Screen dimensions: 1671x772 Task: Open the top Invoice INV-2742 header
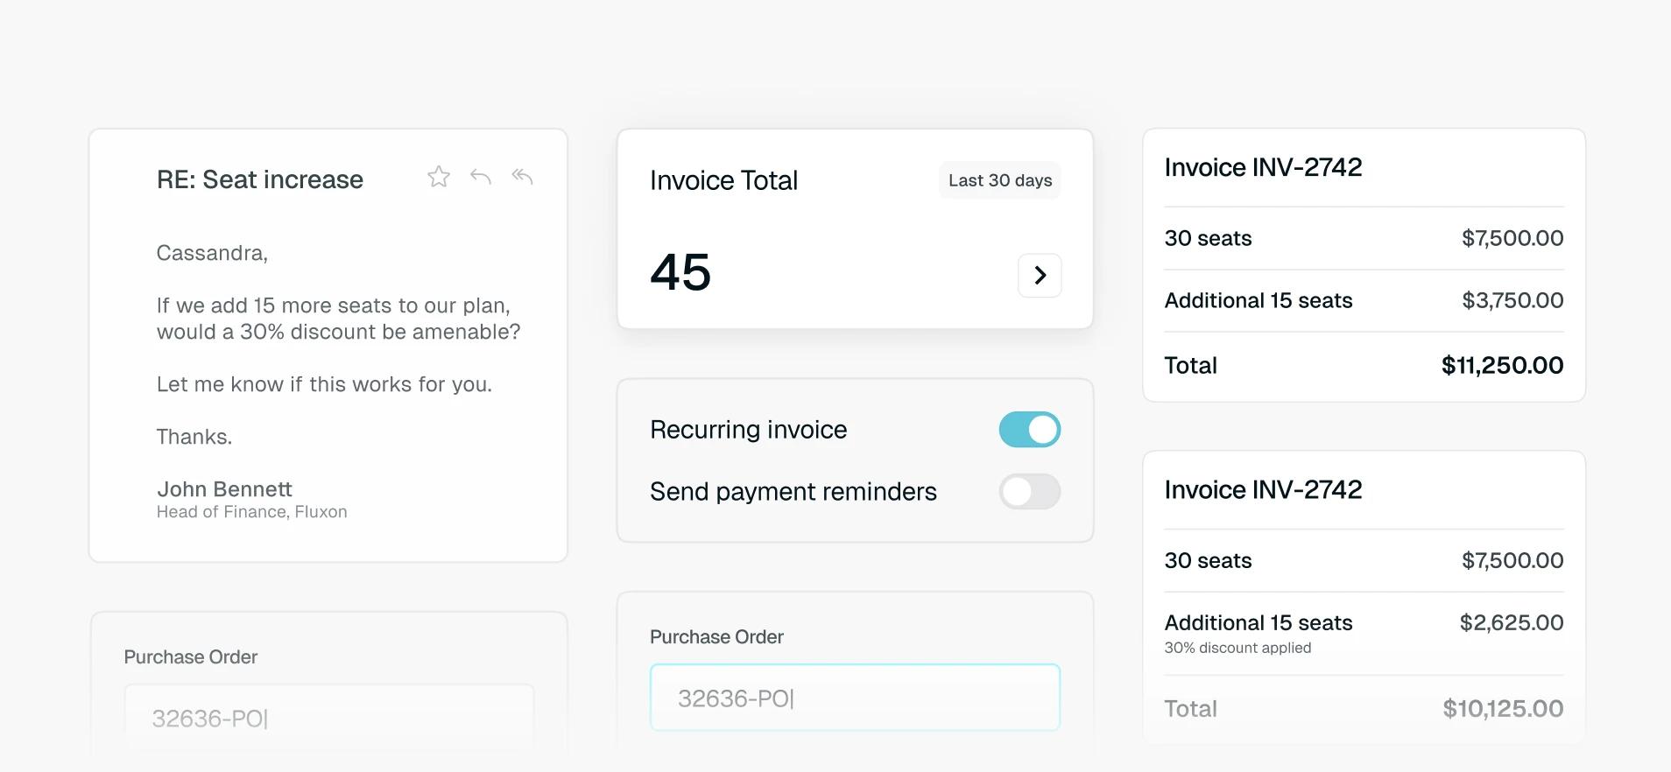1263,167
